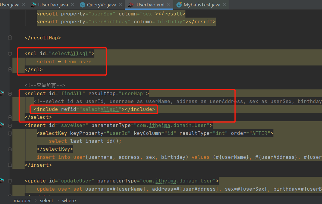The image size is (322, 204).
Task: Click the "select last_insert_id();" line
Action: point(85,141)
